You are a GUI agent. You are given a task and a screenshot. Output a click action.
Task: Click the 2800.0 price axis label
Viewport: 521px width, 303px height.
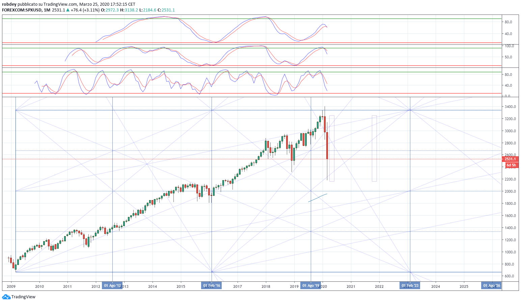(510, 143)
